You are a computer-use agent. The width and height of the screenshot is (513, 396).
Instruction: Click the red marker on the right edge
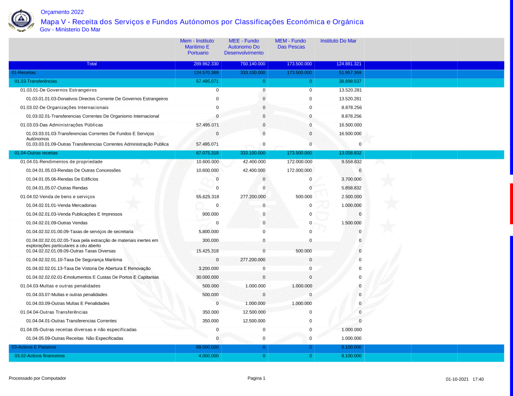pyautogui.click(x=511, y=203)
